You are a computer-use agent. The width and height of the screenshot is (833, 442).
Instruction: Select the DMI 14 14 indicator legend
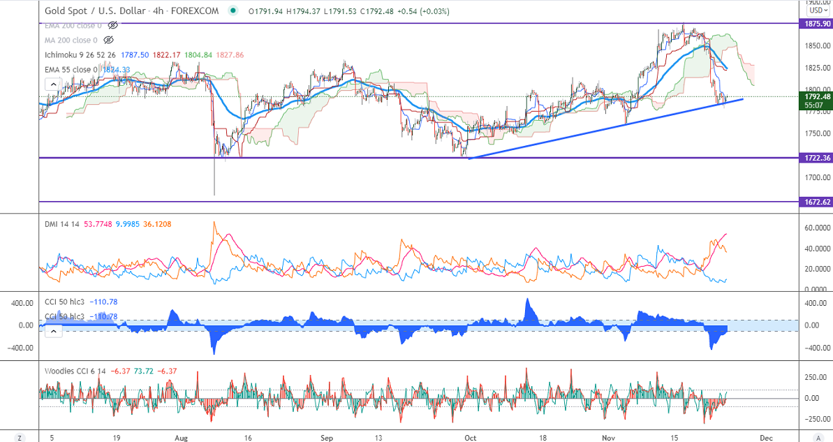[61, 224]
